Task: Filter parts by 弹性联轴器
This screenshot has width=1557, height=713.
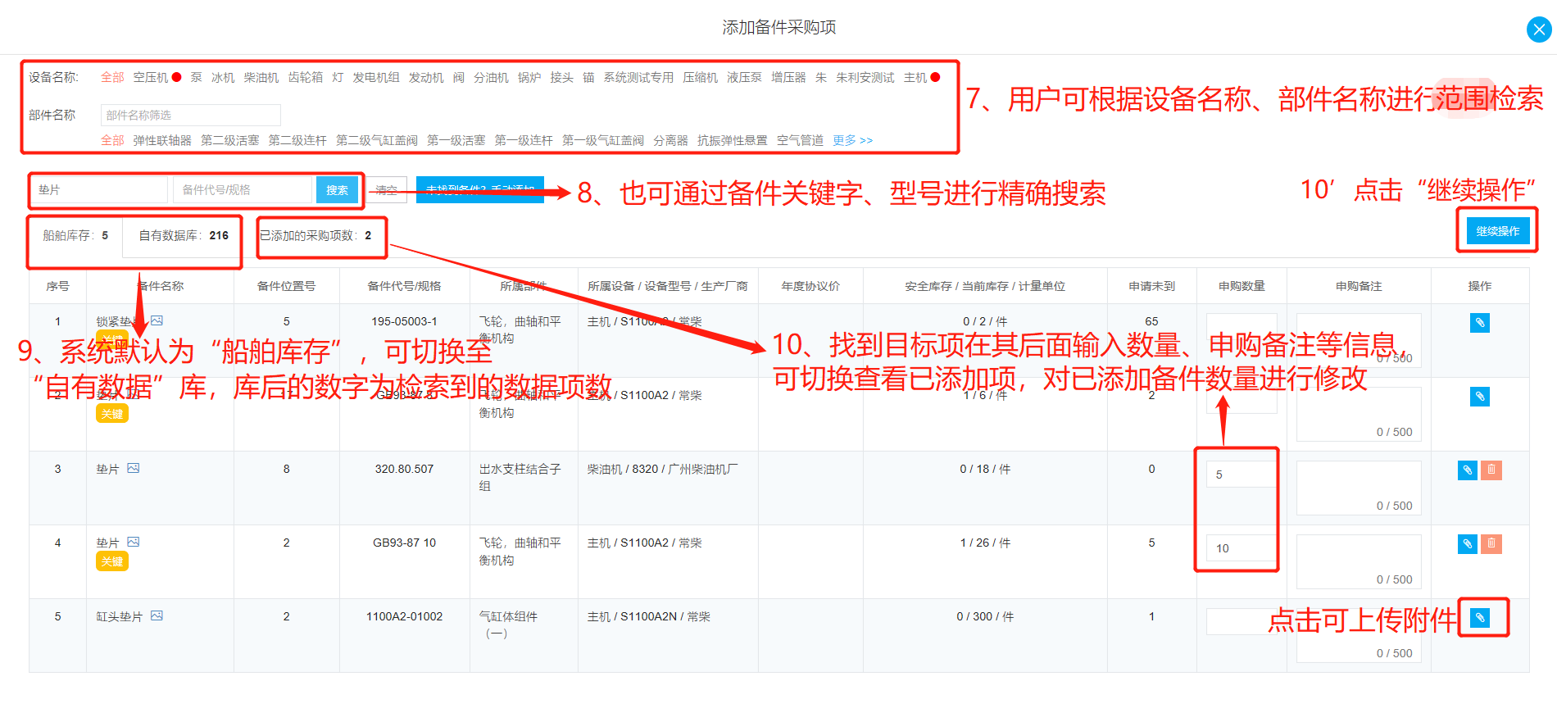Action: click(162, 140)
